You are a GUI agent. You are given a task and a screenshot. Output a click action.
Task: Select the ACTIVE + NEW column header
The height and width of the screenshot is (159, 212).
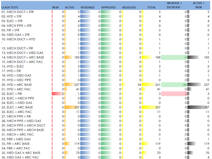[200, 5]
